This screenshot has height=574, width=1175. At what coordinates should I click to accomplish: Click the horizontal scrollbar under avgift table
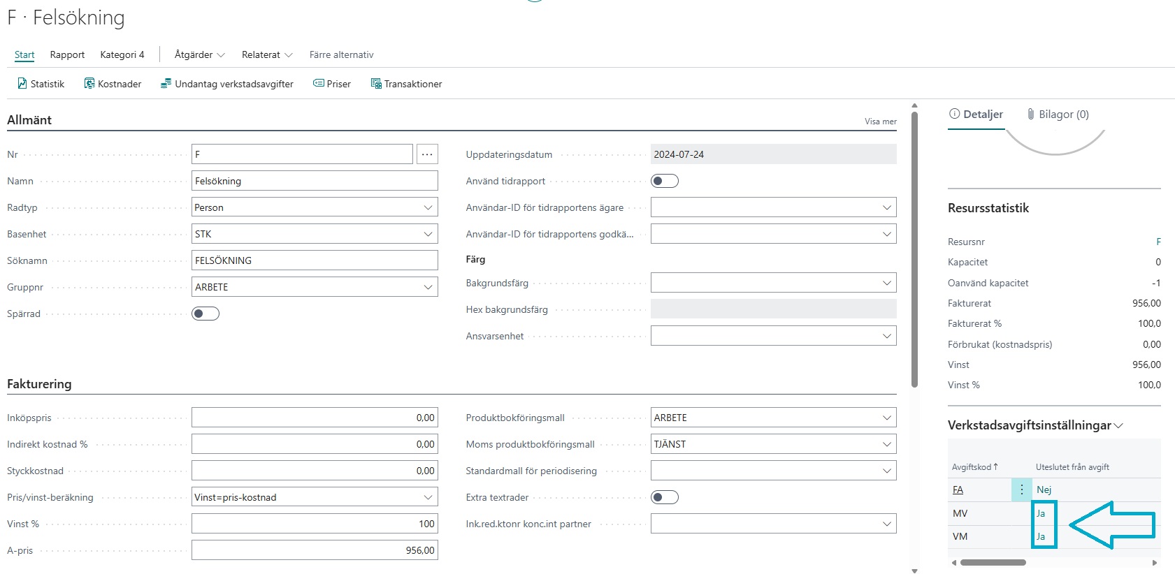[x=993, y=562]
